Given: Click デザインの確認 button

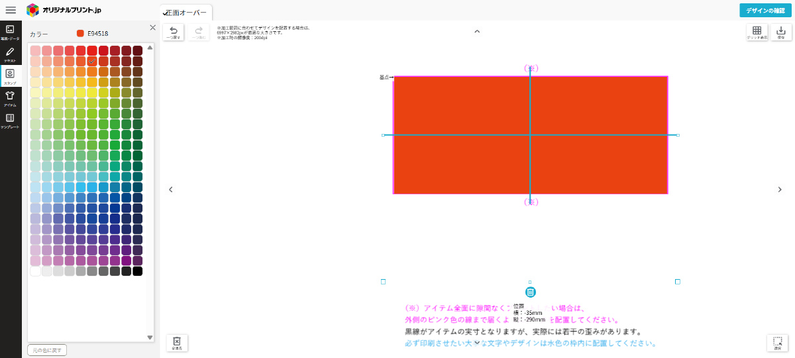Looking at the screenshot, I should click(x=765, y=10).
